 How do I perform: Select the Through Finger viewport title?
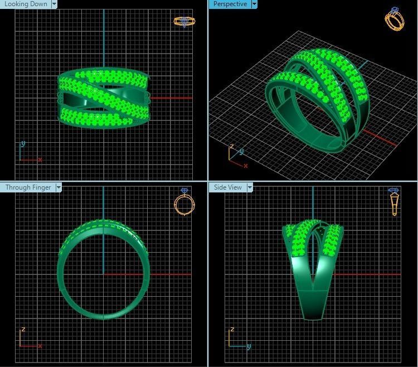tap(28, 187)
